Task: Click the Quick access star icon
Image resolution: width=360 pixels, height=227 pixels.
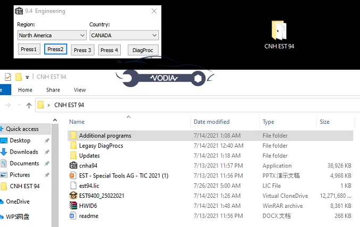Action: point(2,129)
